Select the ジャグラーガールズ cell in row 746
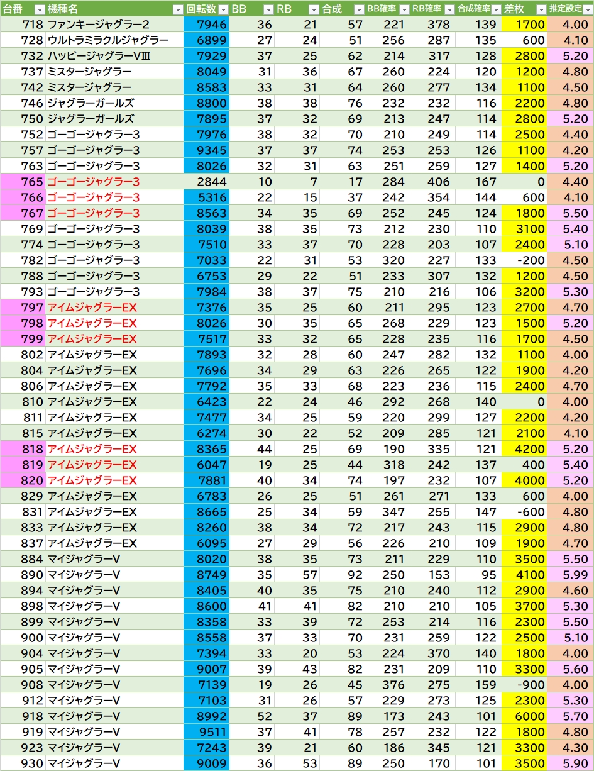The width and height of the screenshot is (594, 771). pos(114,103)
